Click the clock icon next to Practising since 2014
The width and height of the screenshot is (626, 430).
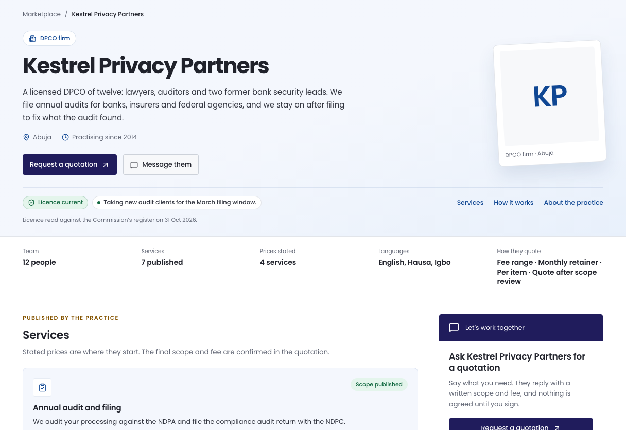[65, 137]
